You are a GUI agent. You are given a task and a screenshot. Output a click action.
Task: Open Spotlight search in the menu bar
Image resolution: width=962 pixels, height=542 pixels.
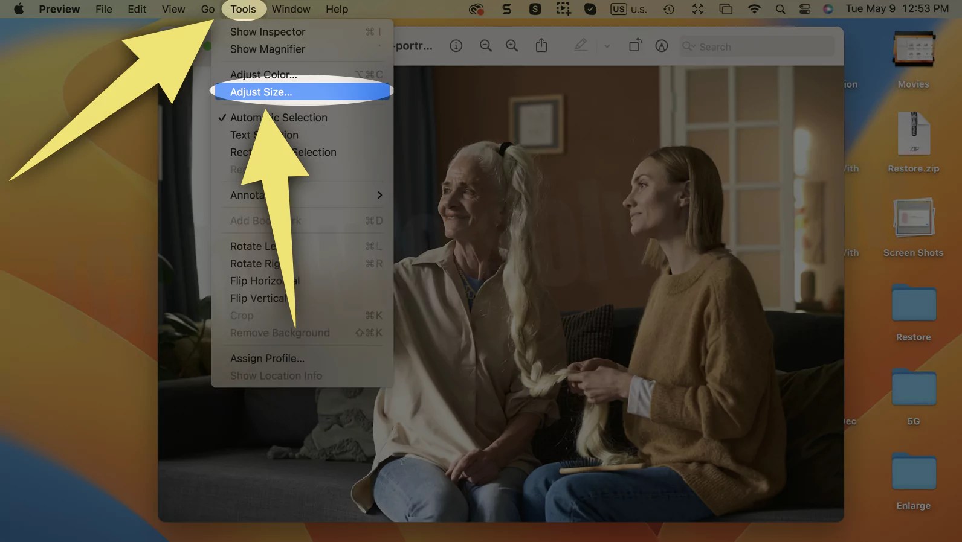781,9
